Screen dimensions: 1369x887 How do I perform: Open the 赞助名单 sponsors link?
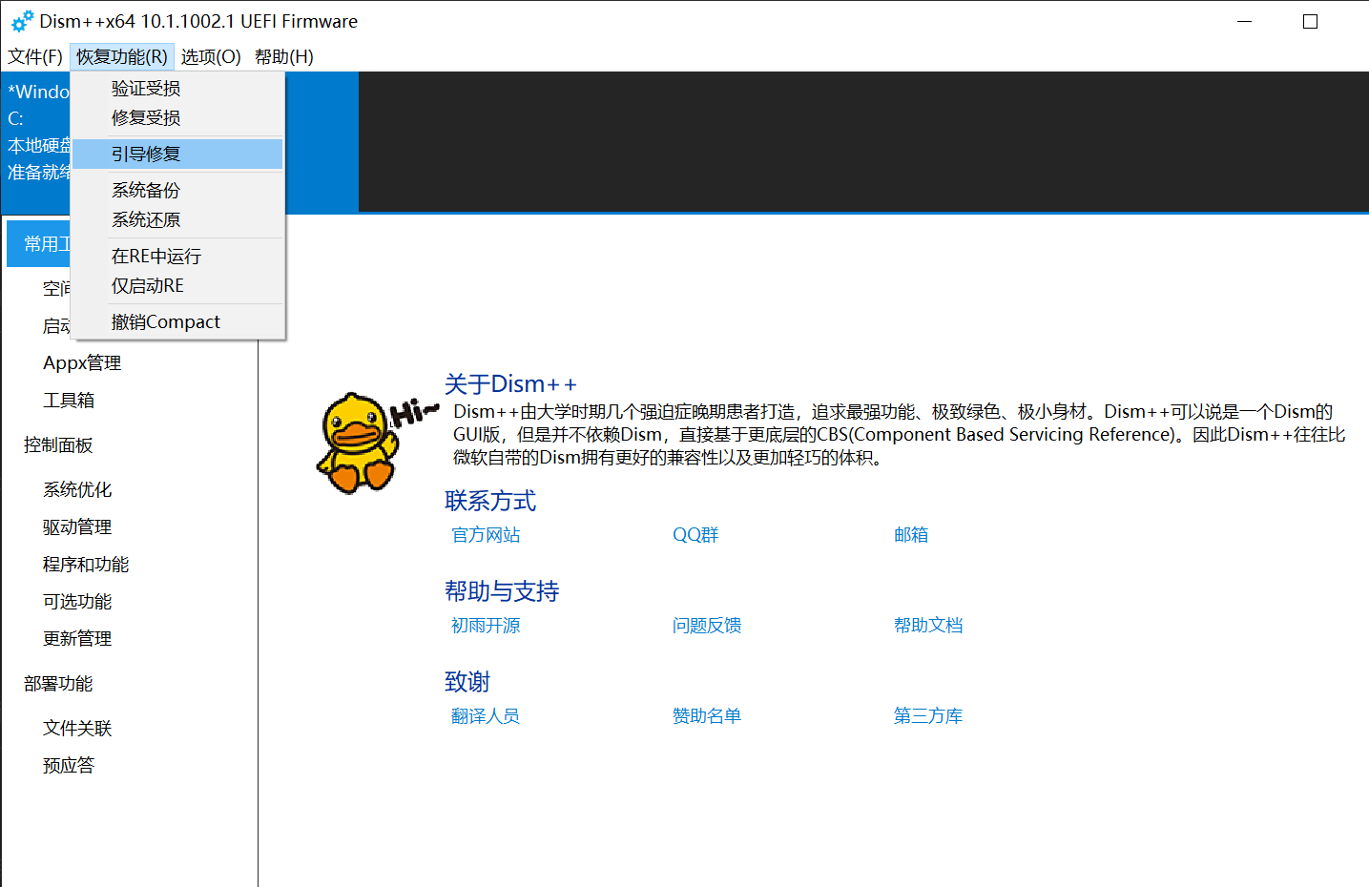707,715
